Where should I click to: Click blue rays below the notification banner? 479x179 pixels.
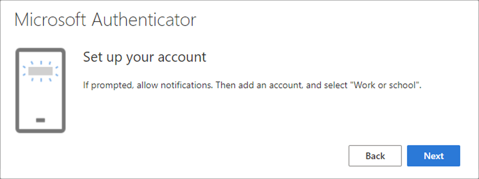click(40, 79)
